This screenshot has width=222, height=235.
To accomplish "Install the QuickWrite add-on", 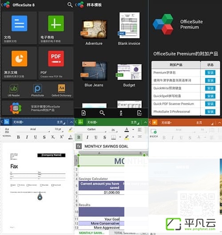I will pos(210,88).
